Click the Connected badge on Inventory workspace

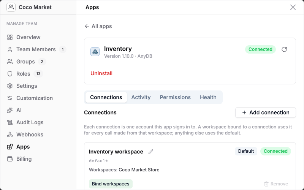[x=275, y=151]
